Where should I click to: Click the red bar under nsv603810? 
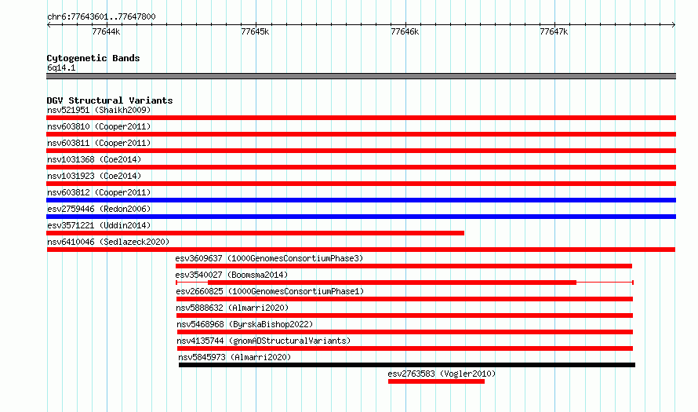361,134
